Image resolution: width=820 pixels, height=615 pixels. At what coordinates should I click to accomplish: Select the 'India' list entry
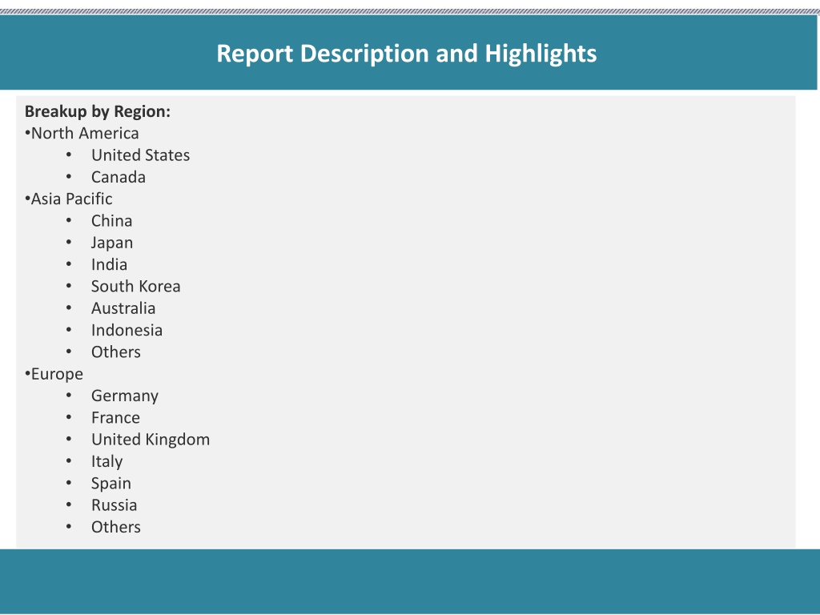coord(109,264)
